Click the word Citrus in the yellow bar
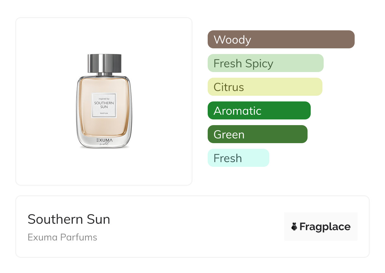The image size is (385, 273). 229,87
